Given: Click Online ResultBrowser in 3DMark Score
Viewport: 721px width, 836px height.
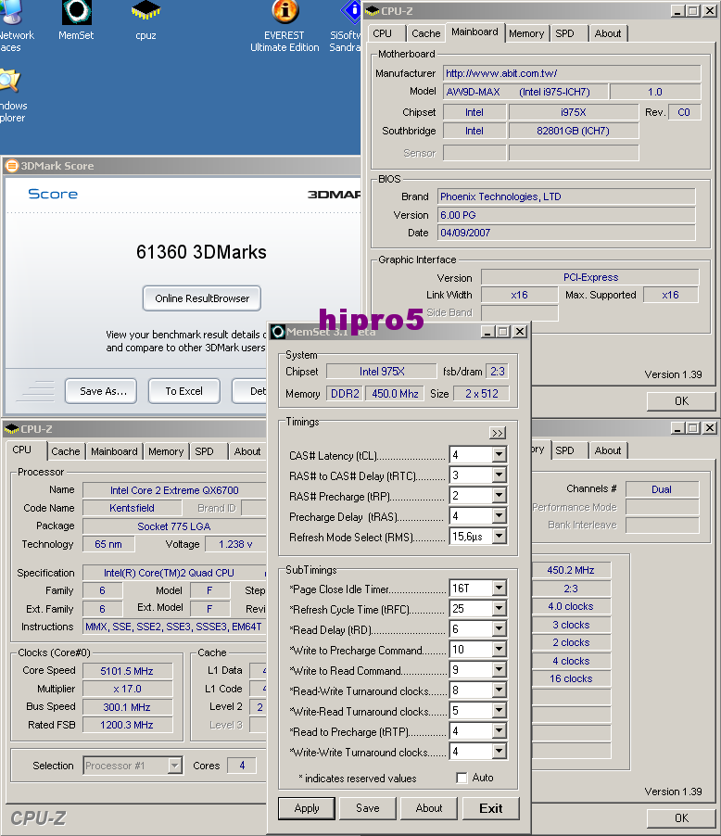Looking at the screenshot, I should click(x=202, y=298).
